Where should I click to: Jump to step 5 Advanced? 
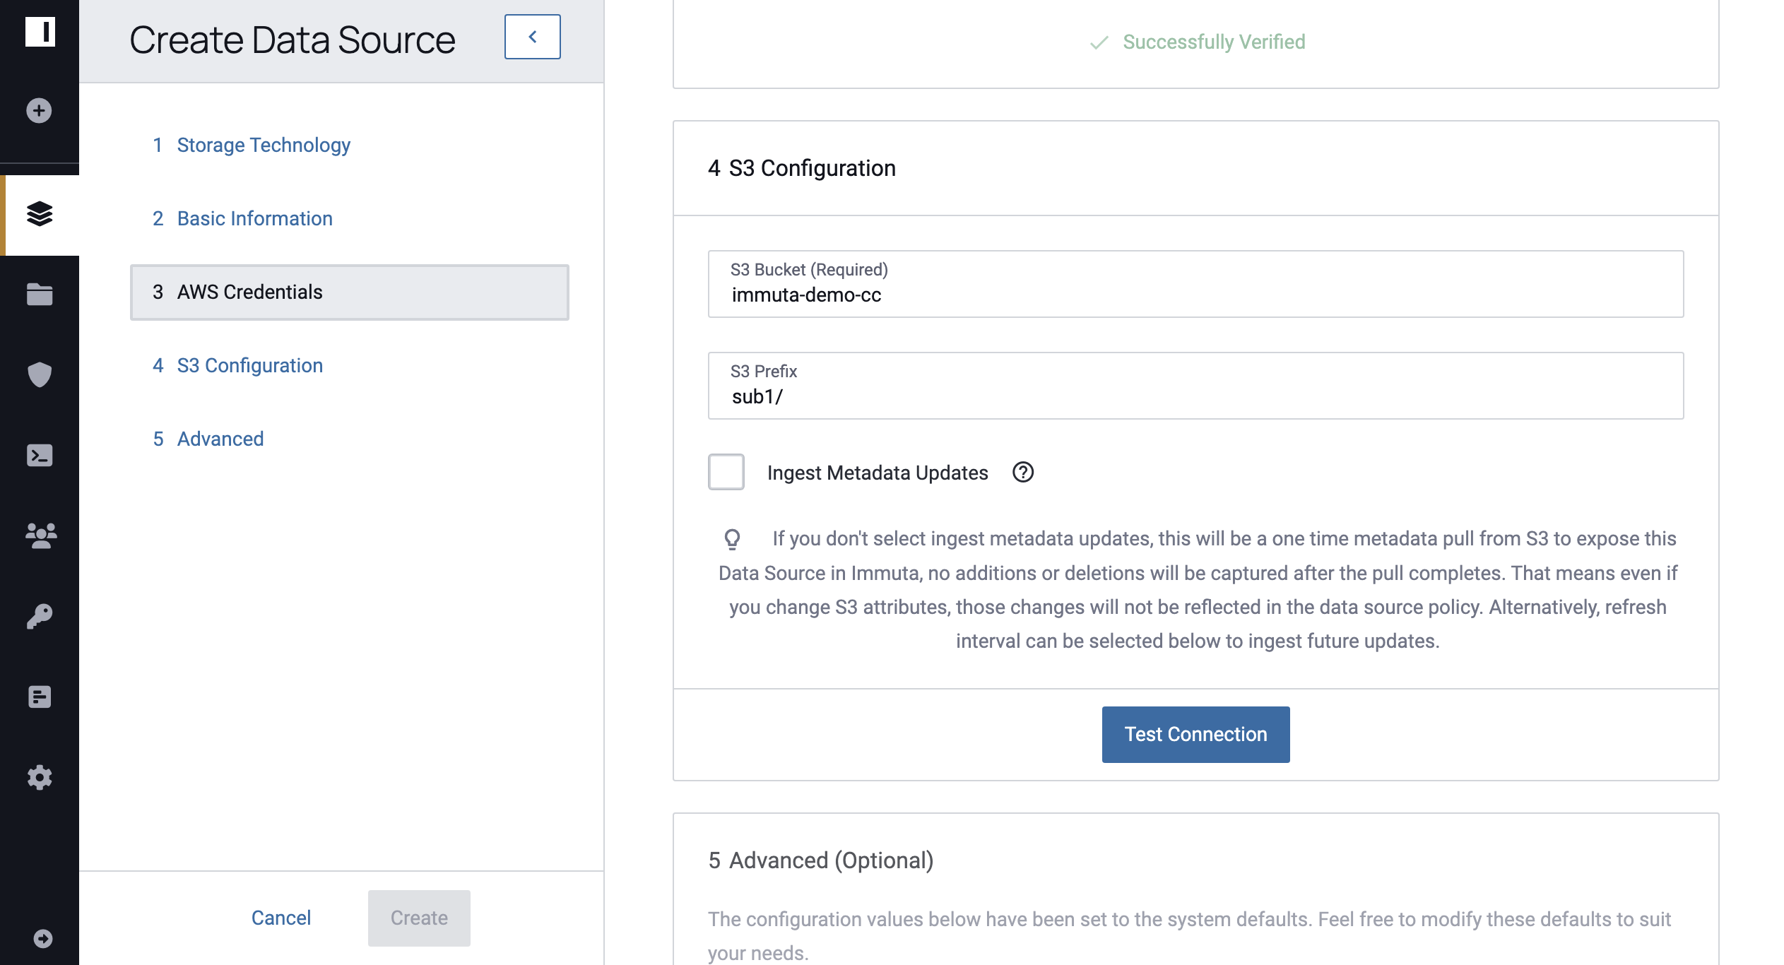pyautogui.click(x=208, y=439)
